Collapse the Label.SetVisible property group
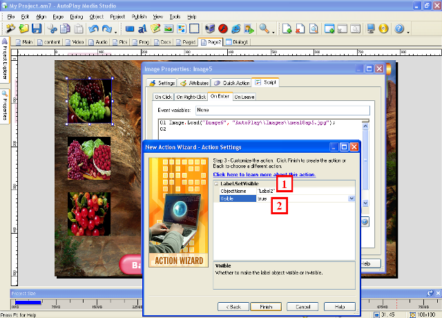The width and height of the screenshot is (442, 318). pos(216,183)
